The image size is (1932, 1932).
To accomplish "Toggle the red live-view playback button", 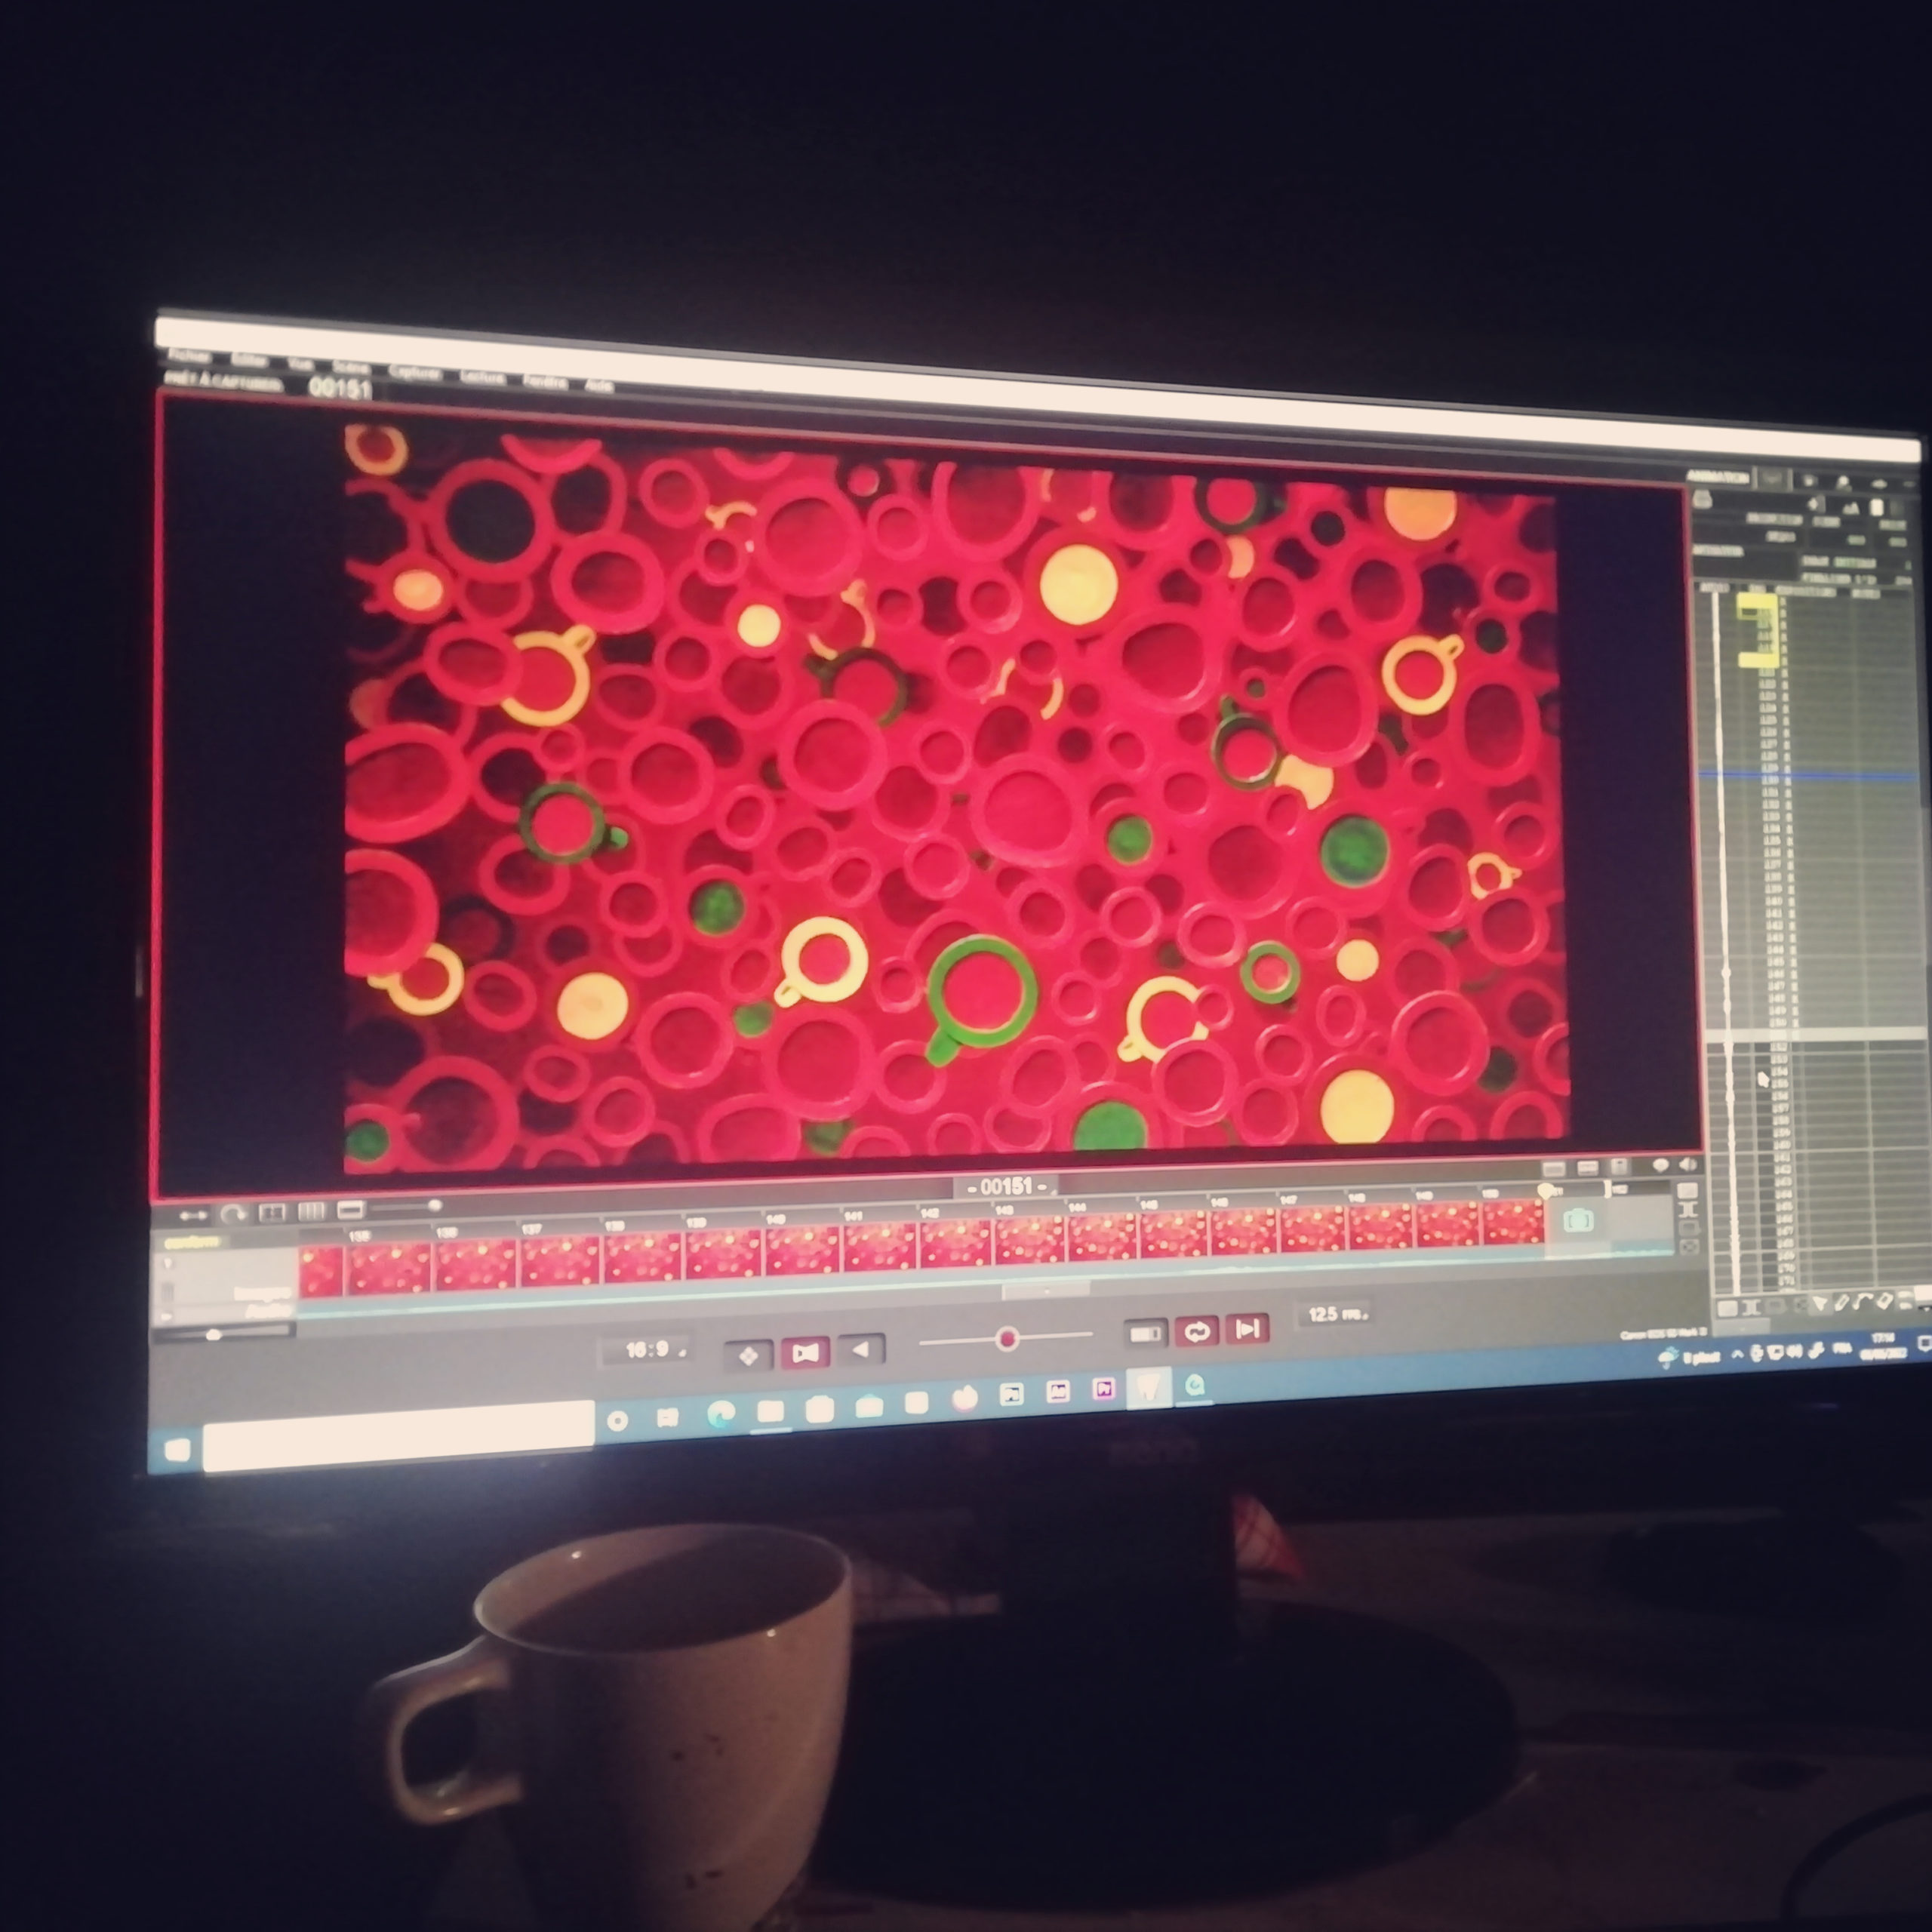I will pyautogui.click(x=805, y=1352).
